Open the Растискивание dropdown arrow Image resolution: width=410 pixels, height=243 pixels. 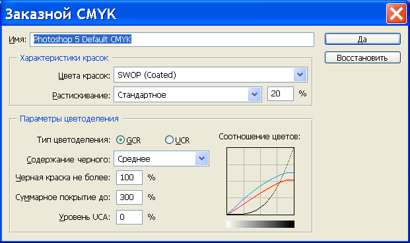254,94
